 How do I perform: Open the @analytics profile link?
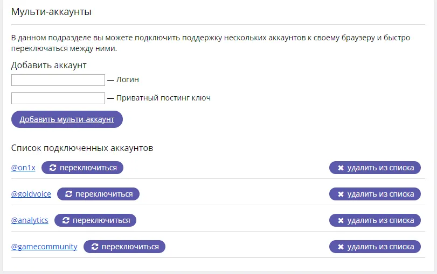point(30,220)
